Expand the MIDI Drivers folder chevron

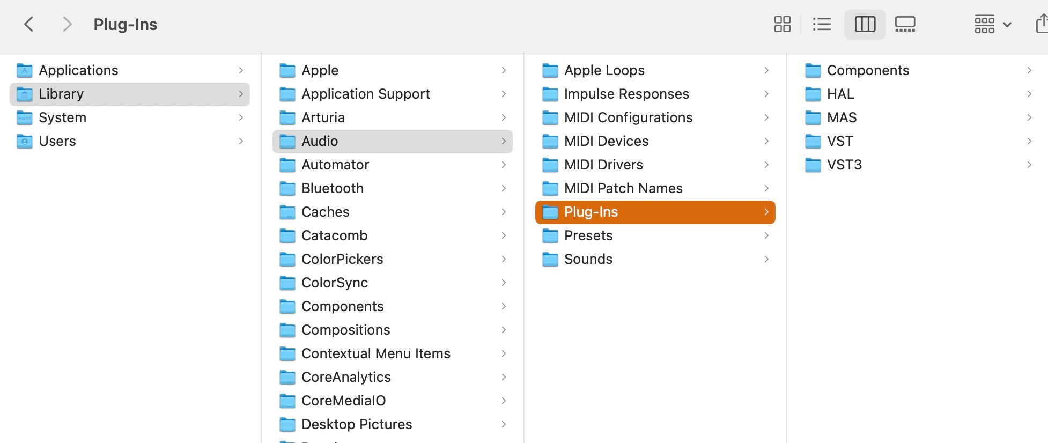tap(766, 165)
